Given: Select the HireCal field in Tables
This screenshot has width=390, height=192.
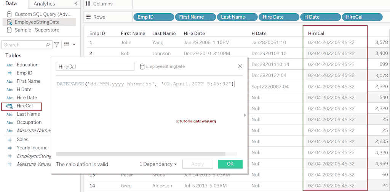Looking at the screenshot, I should point(25,106).
